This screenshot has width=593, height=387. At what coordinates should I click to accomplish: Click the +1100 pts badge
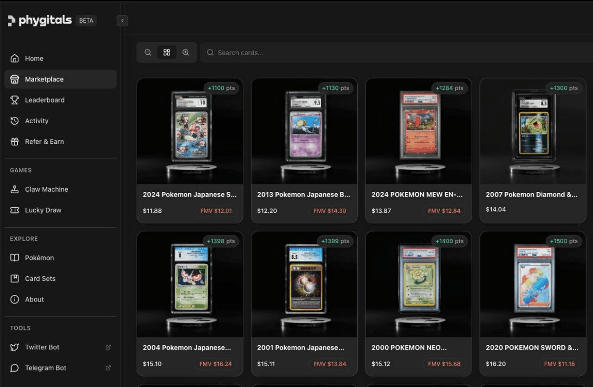click(x=221, y=88)
